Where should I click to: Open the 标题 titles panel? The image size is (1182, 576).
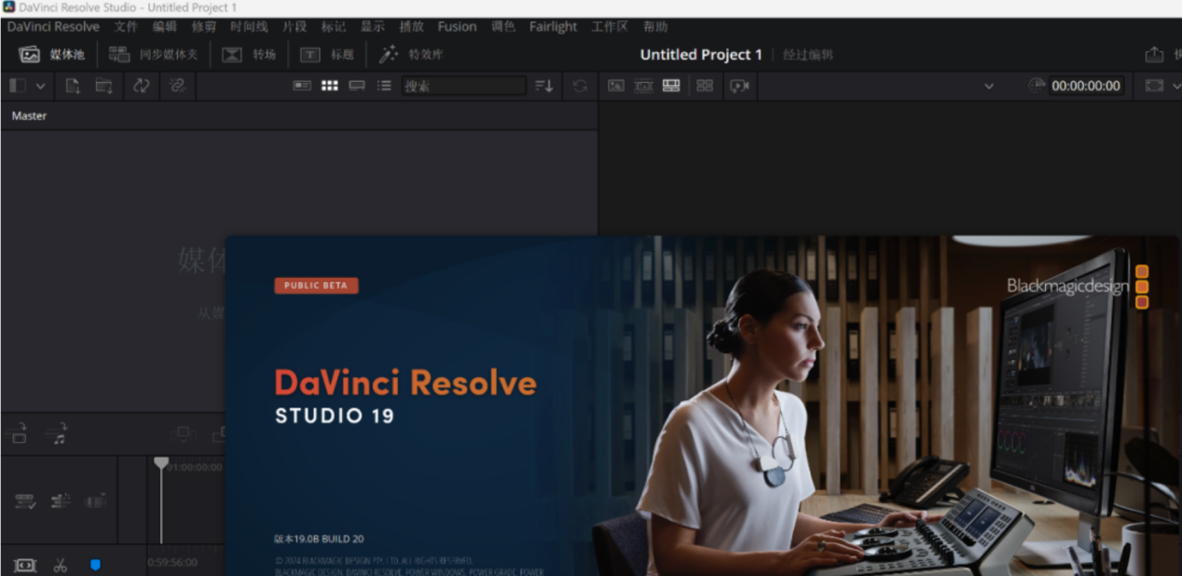click(327, 54)
